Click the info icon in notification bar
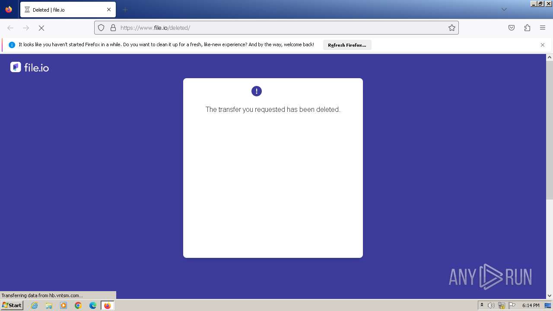The image size is (553, 311). 12,45
